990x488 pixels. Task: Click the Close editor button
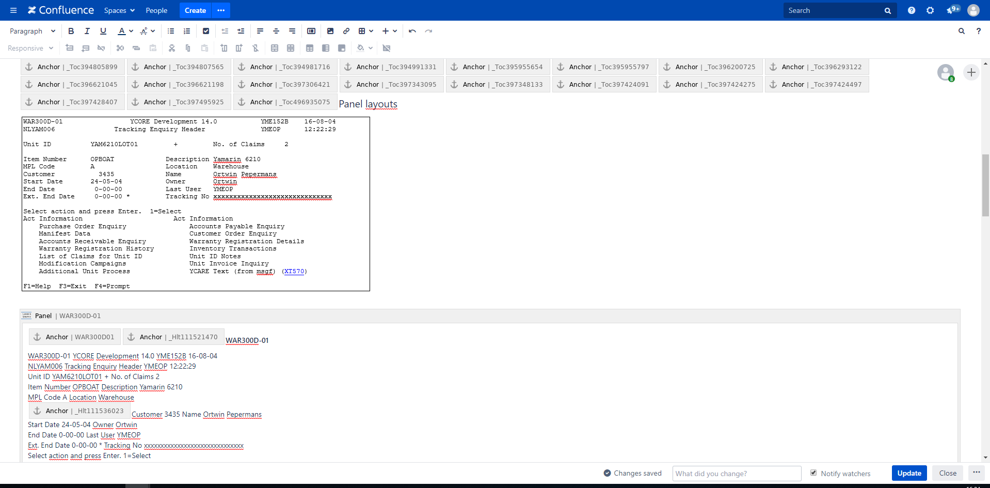click(948, 473)
